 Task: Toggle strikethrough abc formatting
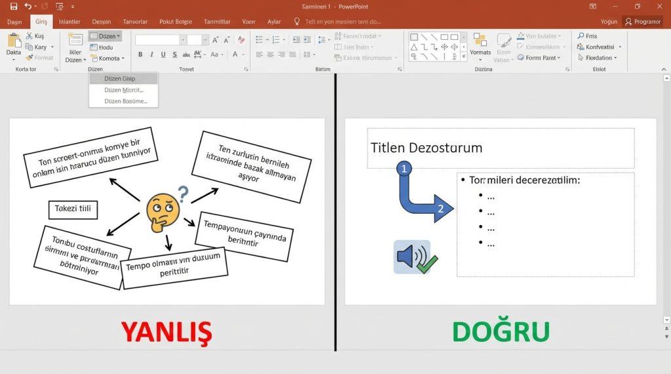tap(186, 54)
